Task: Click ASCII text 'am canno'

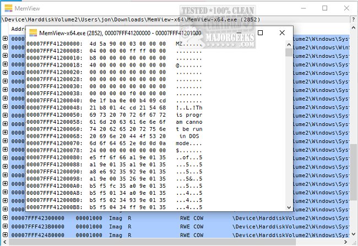Action: [189, 122]
